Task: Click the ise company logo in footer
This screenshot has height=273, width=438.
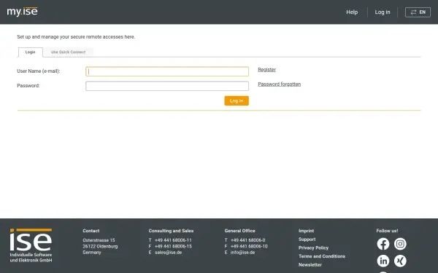Action: click(31, 245)
